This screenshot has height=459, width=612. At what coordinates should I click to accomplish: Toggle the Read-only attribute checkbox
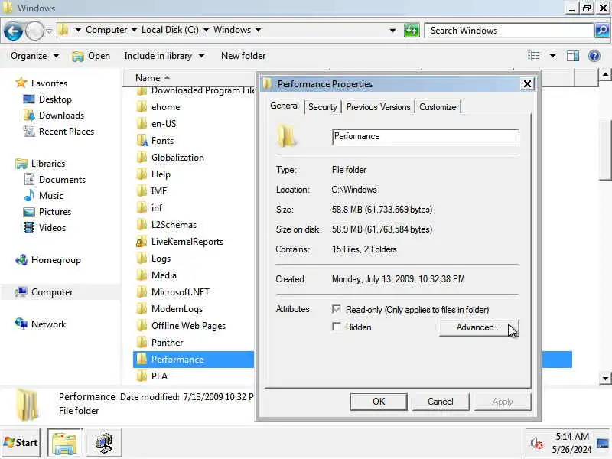337,309
